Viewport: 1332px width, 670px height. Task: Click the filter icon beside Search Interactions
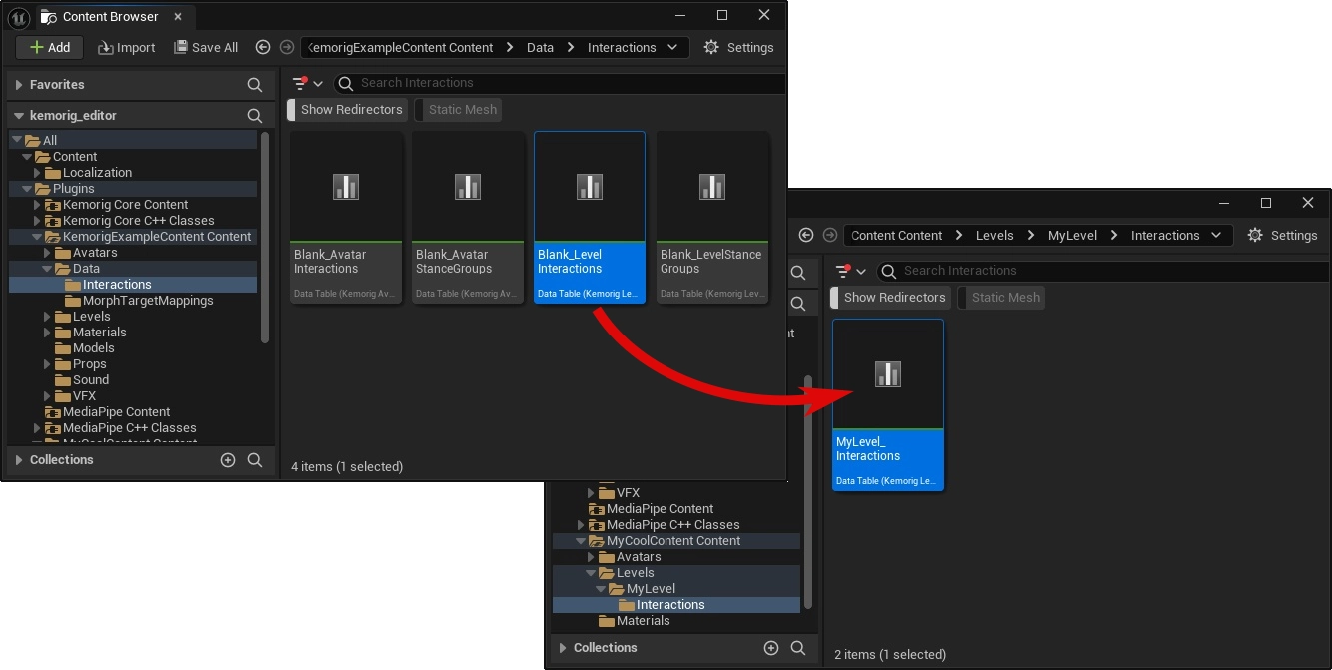[x=300, y=84]
